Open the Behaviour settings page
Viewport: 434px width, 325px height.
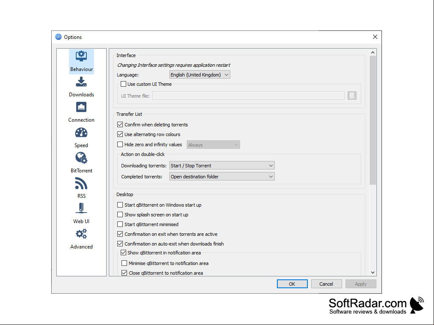81,62
